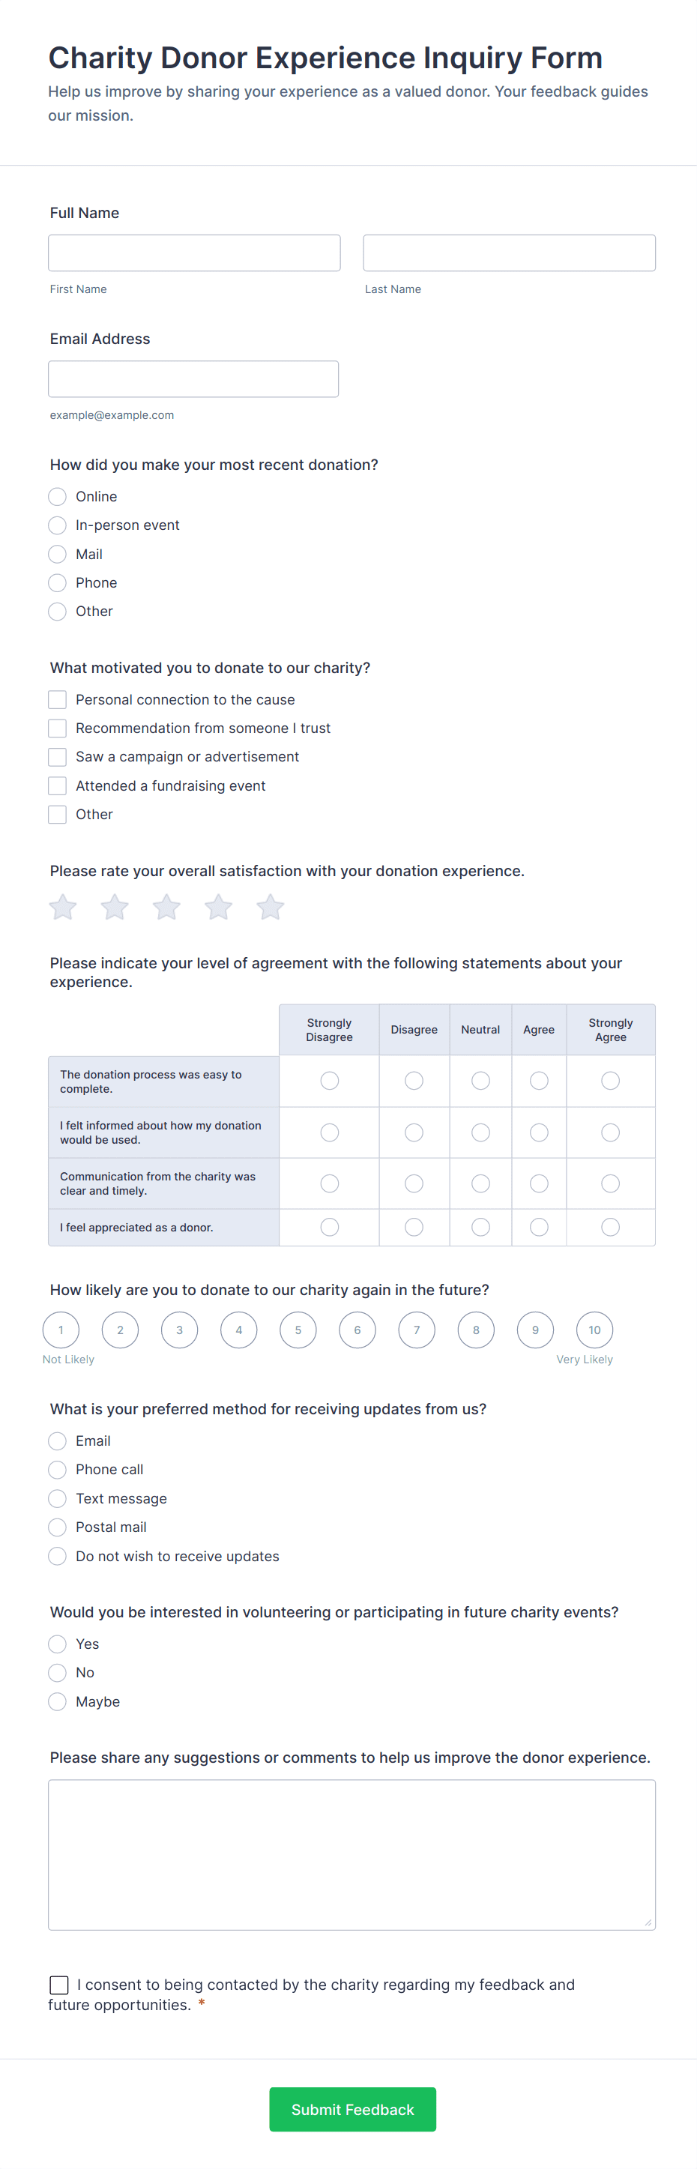Give a five-star satisfaction rating
This screenshot has height=2169, width=697.
click(x=271, y=907)
